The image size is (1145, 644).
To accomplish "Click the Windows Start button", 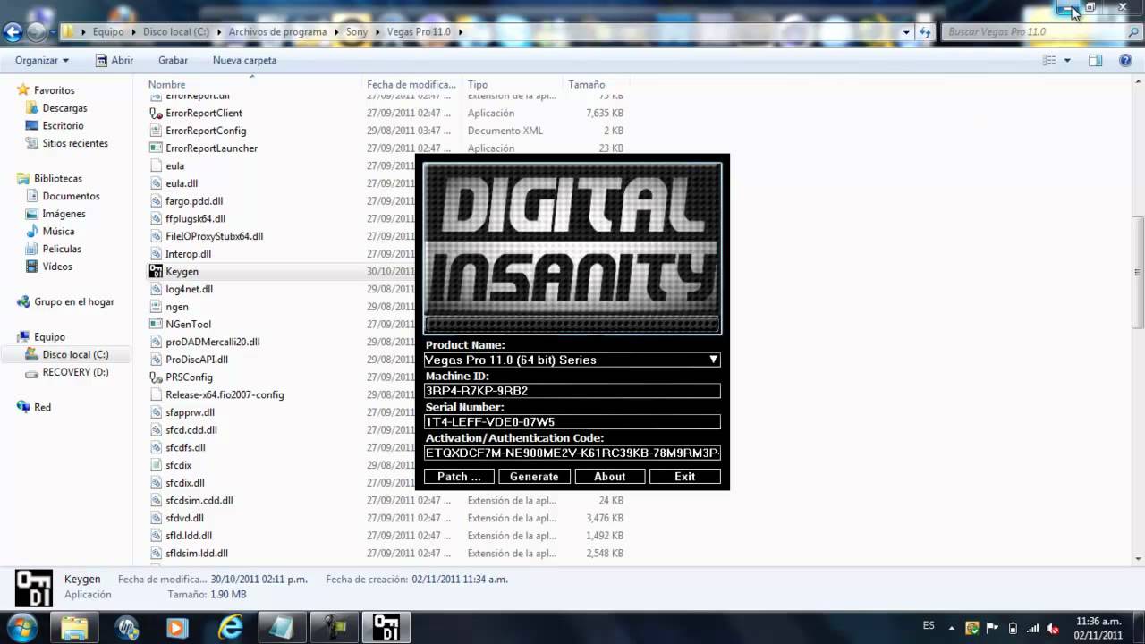I will click(21, 626).
